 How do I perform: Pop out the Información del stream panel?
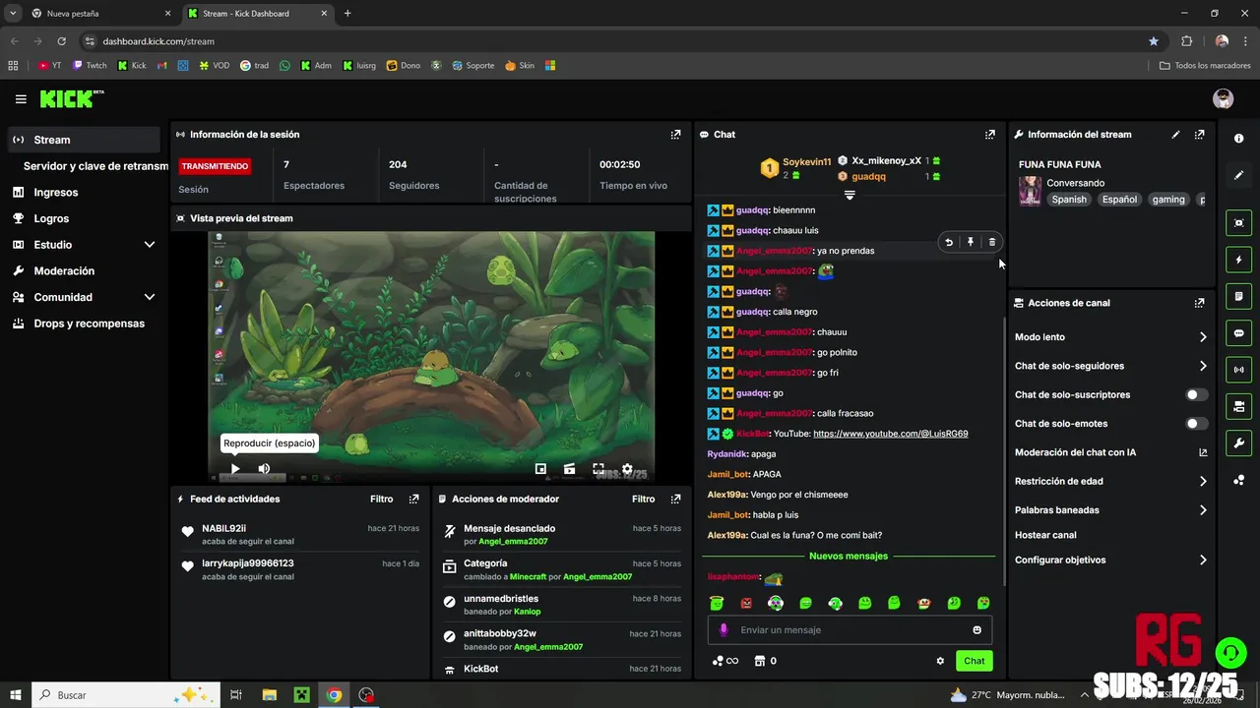[x=1199, y=135]
